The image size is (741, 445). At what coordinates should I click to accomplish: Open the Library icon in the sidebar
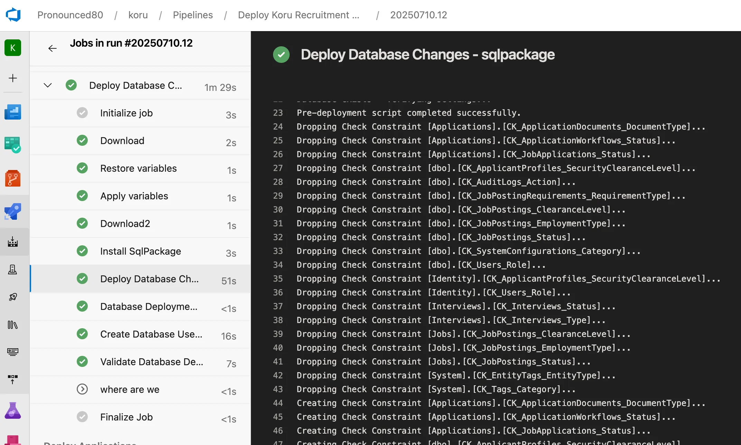pos(13,325)
